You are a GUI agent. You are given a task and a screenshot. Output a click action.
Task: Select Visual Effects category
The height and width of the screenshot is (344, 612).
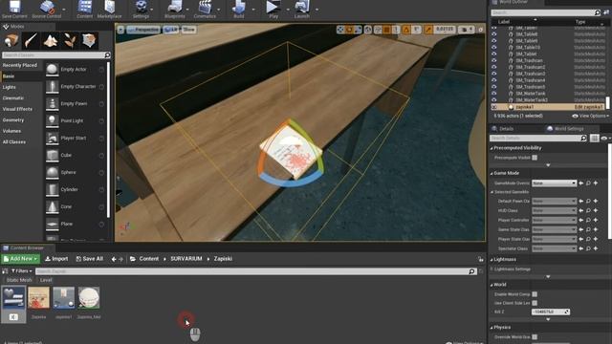17,109
